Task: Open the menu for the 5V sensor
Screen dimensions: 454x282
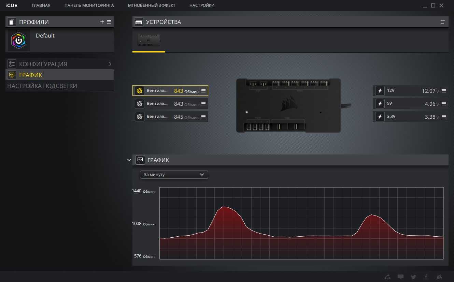Action: [444, 104]
